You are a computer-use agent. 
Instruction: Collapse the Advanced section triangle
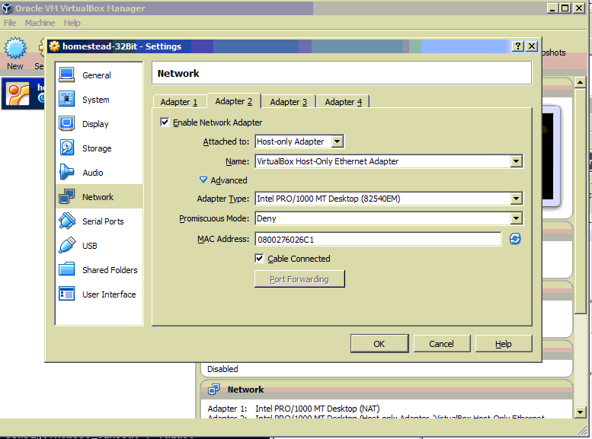[x=203, y=180]
